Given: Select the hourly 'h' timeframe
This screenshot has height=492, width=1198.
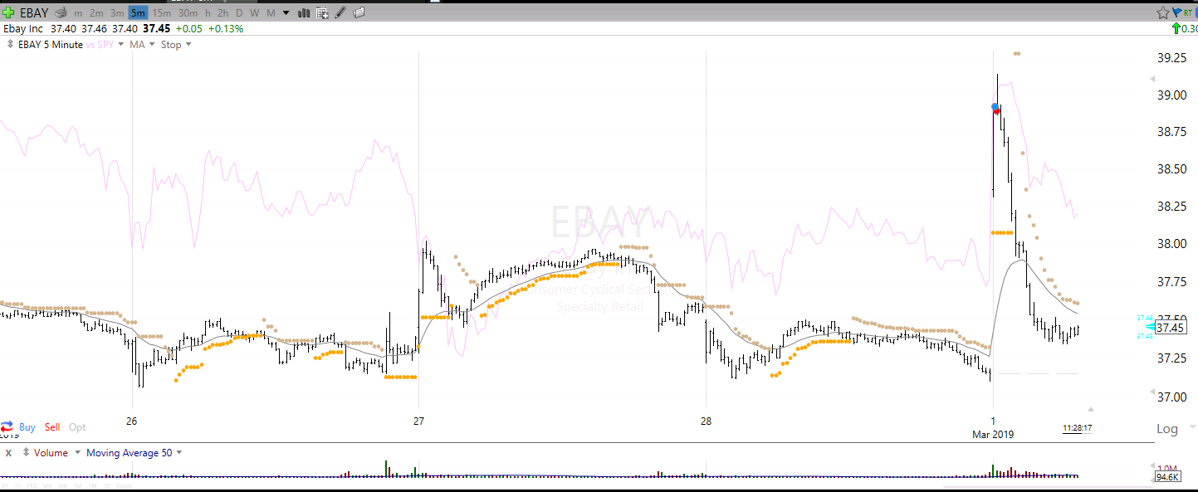Looking at the screenshot, I should [x=208, y=13].
